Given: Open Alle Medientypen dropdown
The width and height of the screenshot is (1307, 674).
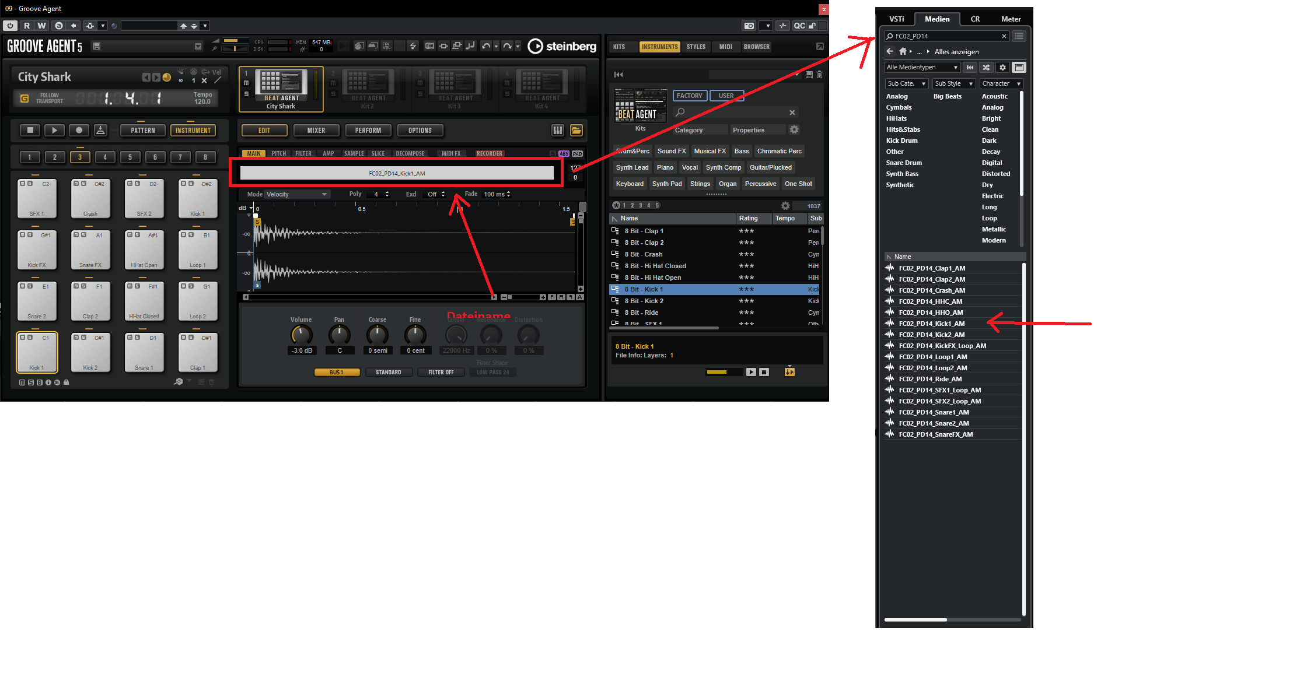Looking at the screenshot, I should (922, 68).
